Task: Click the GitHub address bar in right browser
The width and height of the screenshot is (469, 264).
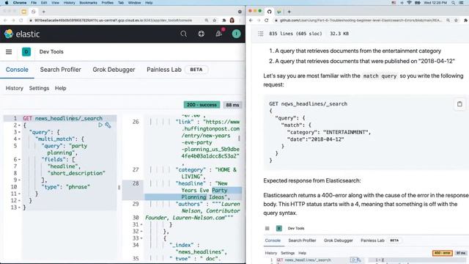Action: pyautogui.click(x=361, y=21)
